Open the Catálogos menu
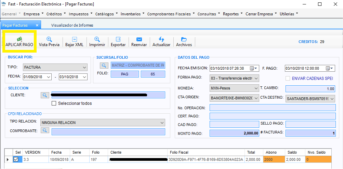 (106, 14)
